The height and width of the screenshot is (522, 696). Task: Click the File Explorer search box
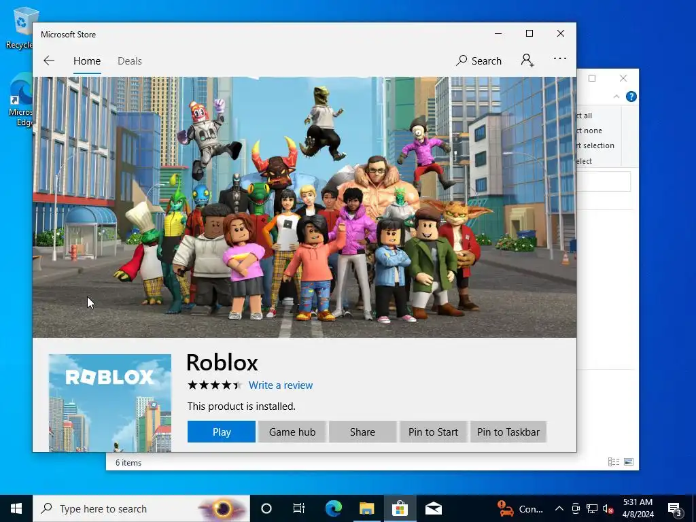604,181
